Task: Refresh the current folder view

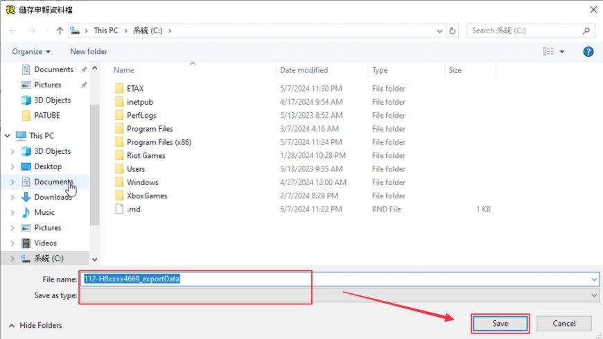Action: pyautogui.click(x=453, y=31)
